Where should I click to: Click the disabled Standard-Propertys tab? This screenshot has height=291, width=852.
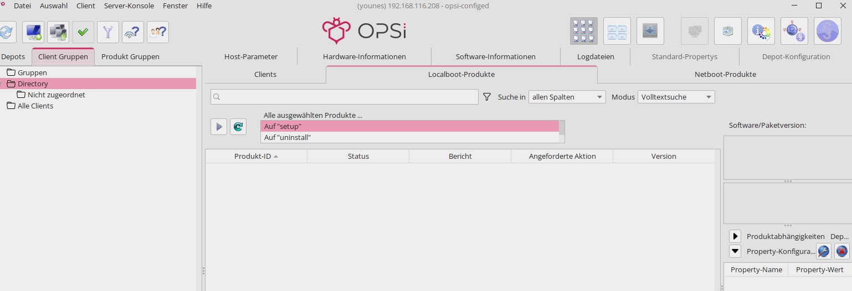click(685, 56)
